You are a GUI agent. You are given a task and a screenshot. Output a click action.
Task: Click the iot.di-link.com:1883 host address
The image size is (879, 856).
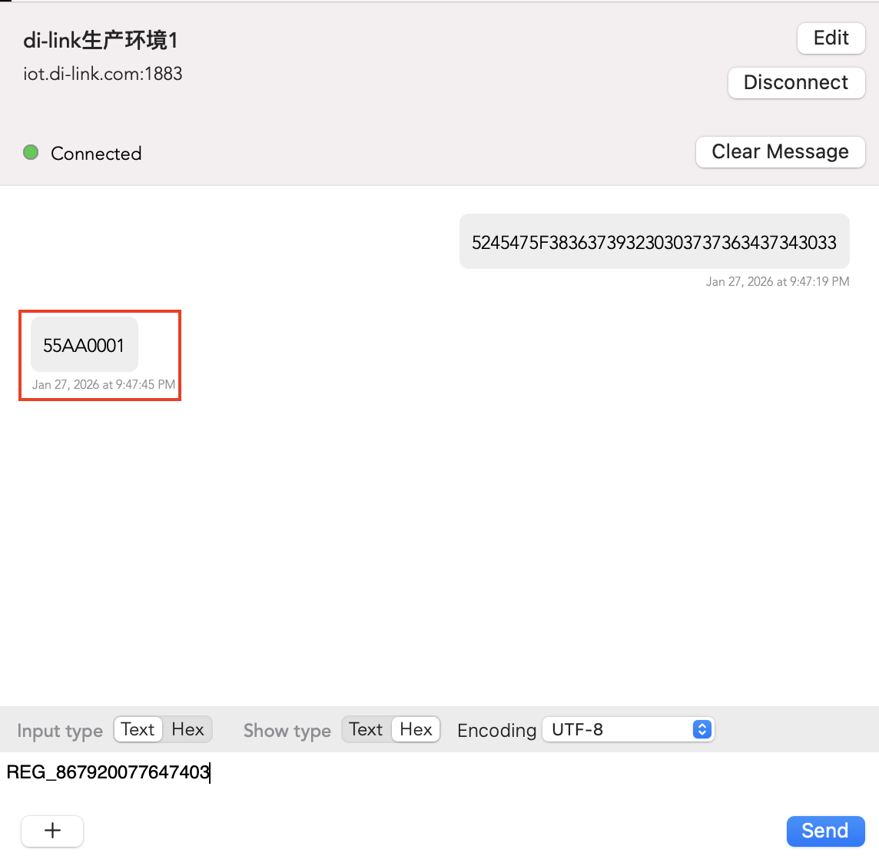point(103,75)
